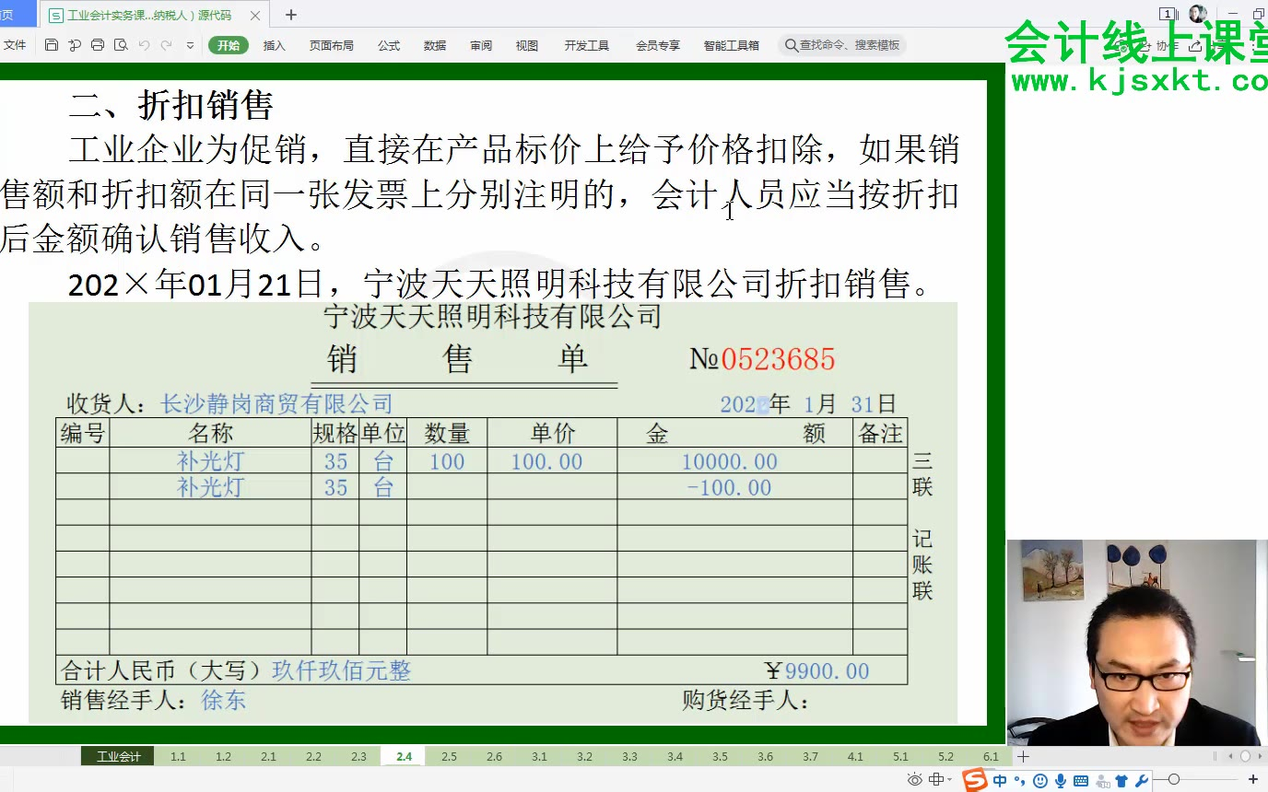
Task: Switch to sheet tab 5.1
Action: point(900,756)
